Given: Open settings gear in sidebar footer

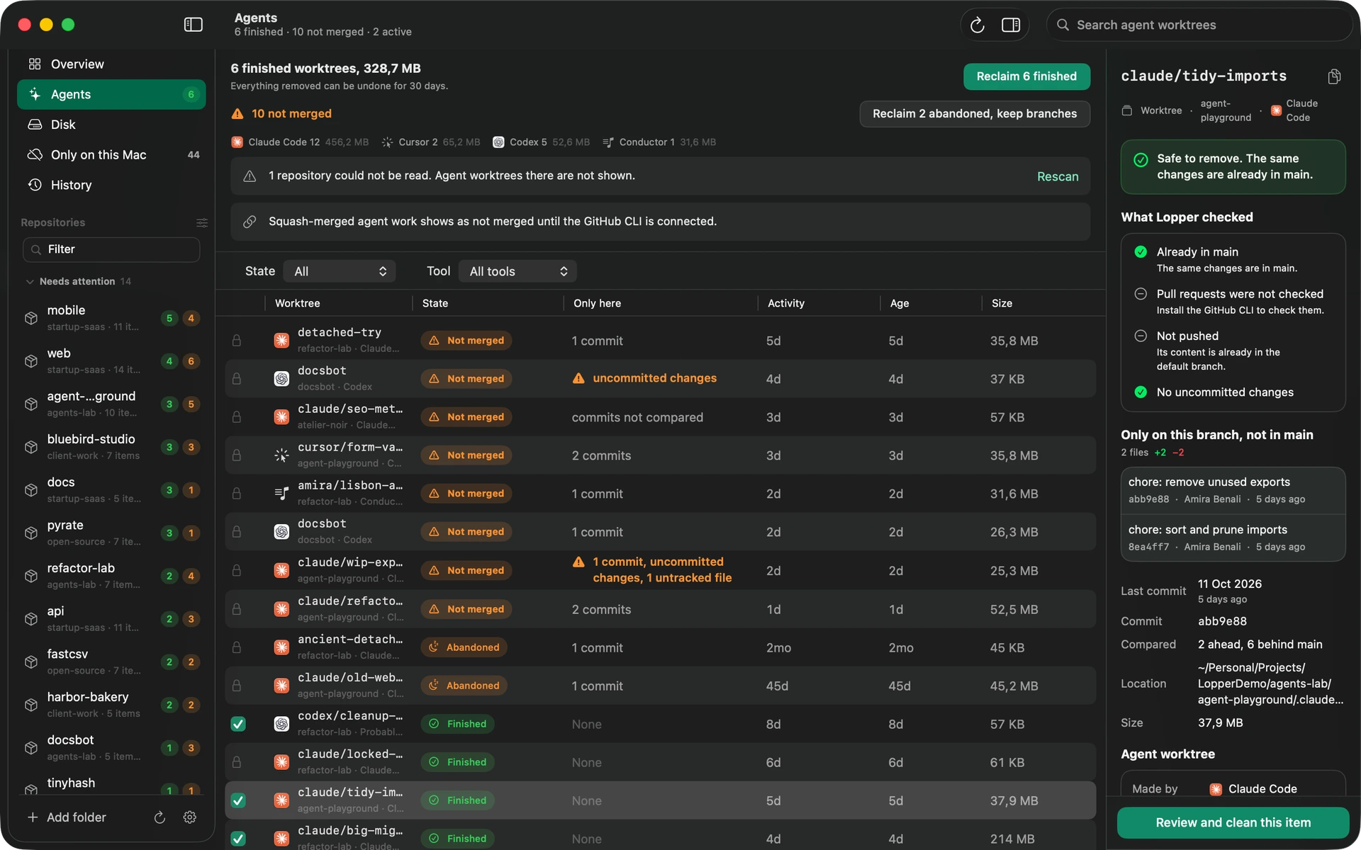Looking at the screenshot, I should 189,817.
